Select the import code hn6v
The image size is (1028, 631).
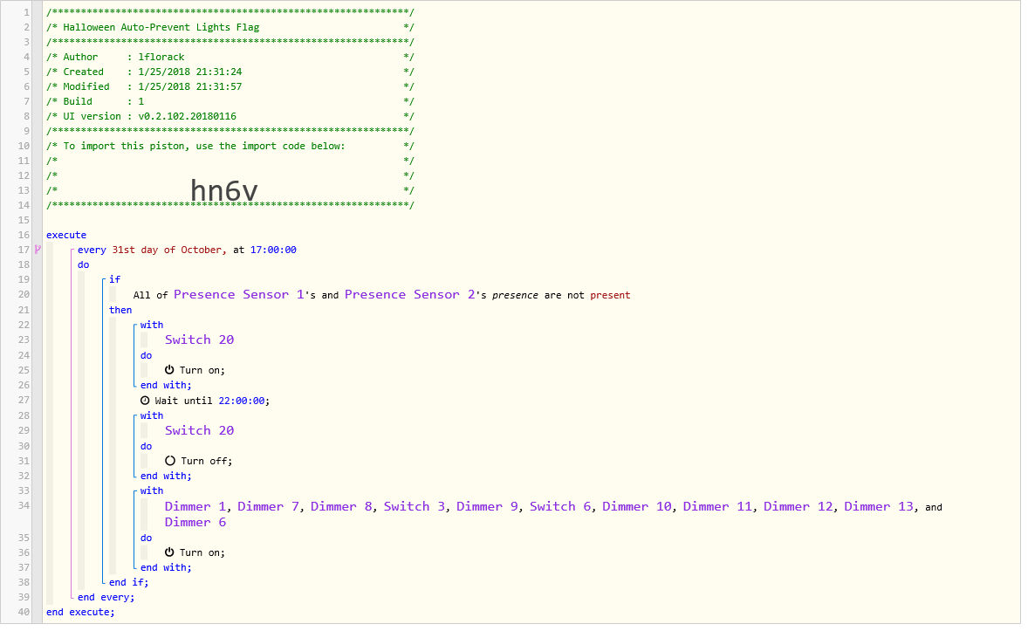tap(224, 191)
